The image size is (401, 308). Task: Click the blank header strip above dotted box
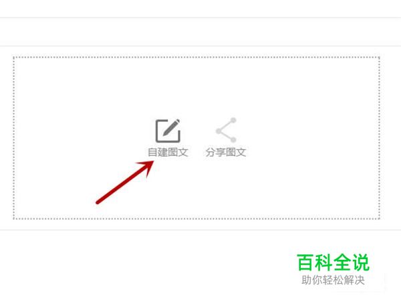coord(200,32)
